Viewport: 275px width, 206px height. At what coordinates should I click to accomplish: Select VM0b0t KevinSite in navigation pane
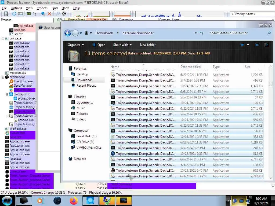(x=89, y=148)
